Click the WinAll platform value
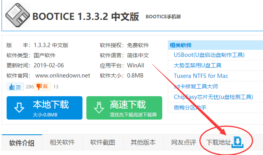The image size is (263, 155). coord(135,65)
